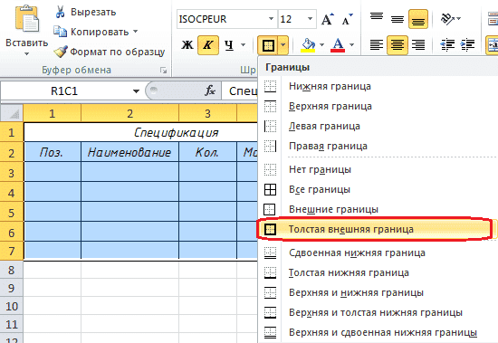This screenshot has height=343, width=498.
Task: Select column header 2
Action: click(x=129, y=113)
